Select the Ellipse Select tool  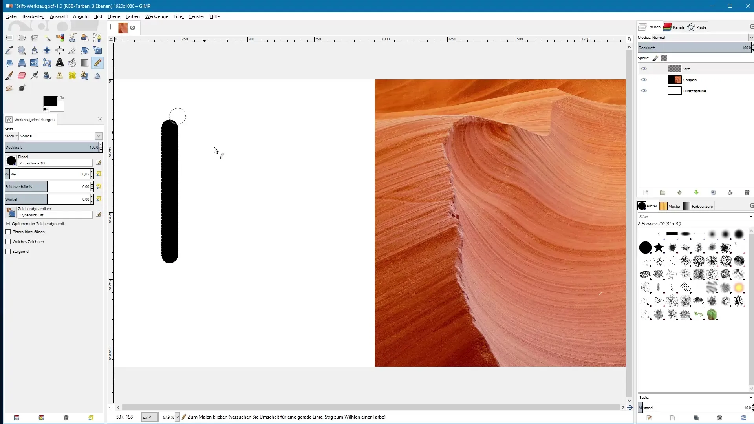click(22, 38)
